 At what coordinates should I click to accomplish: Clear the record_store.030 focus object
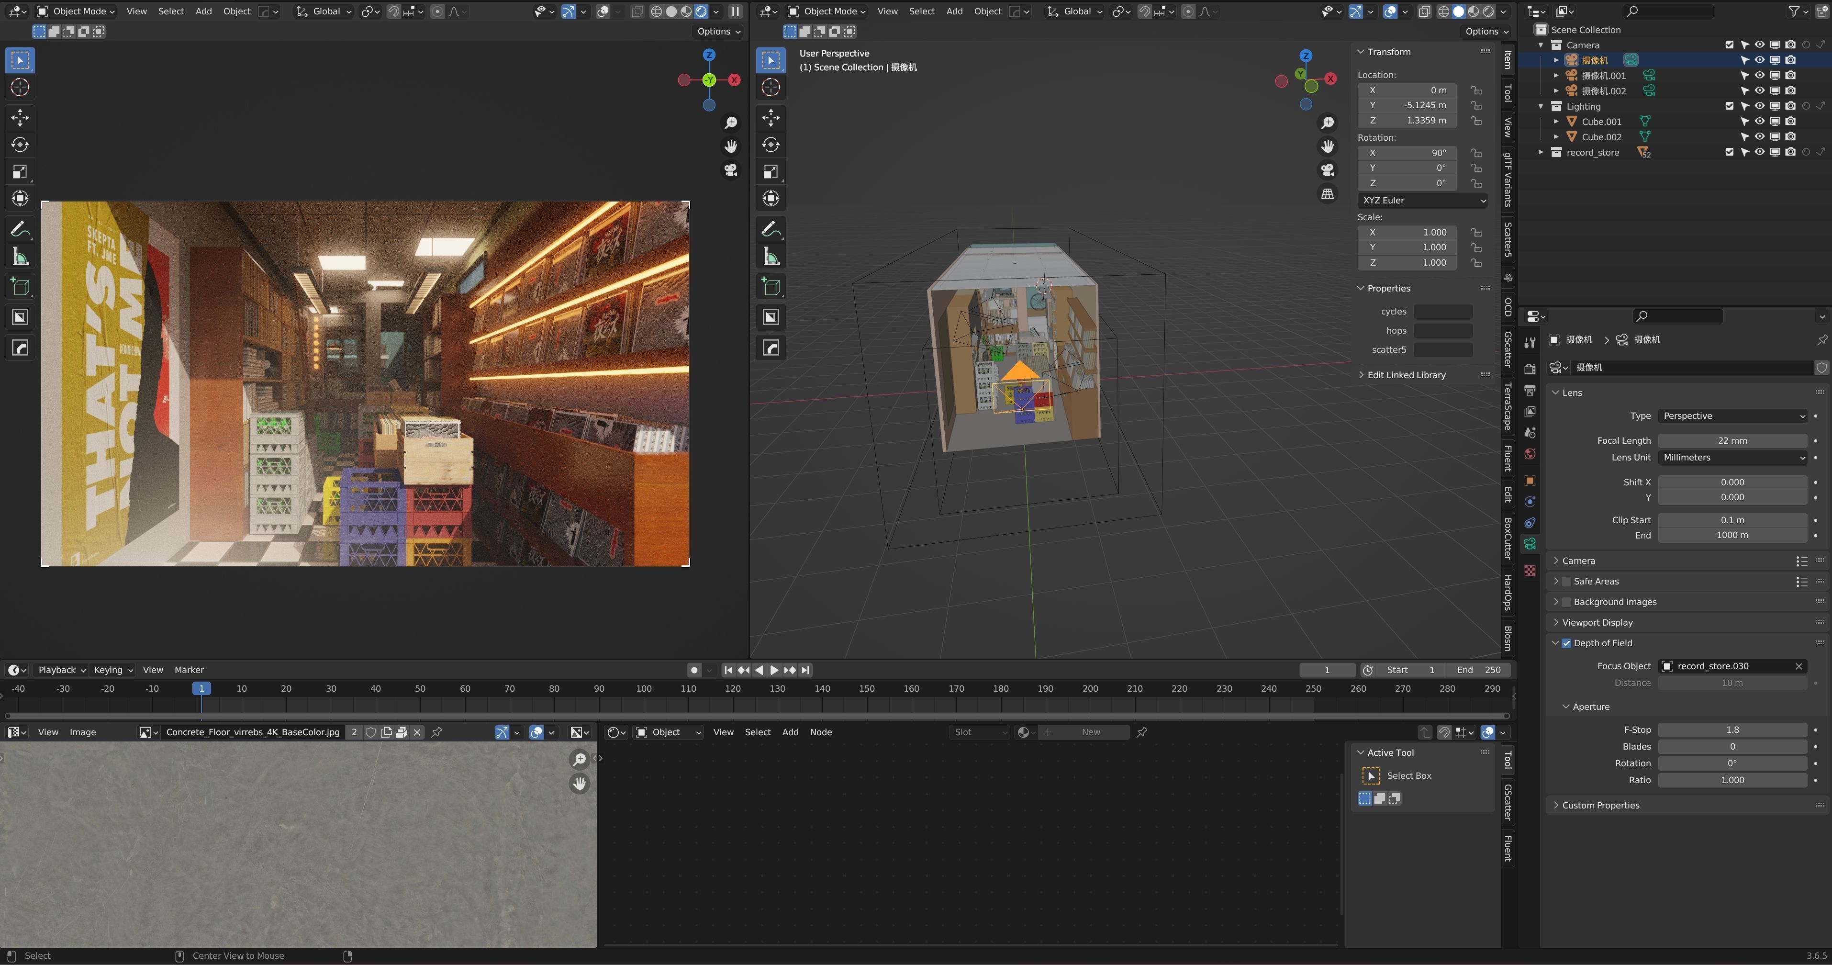(x=1798, y=666)
